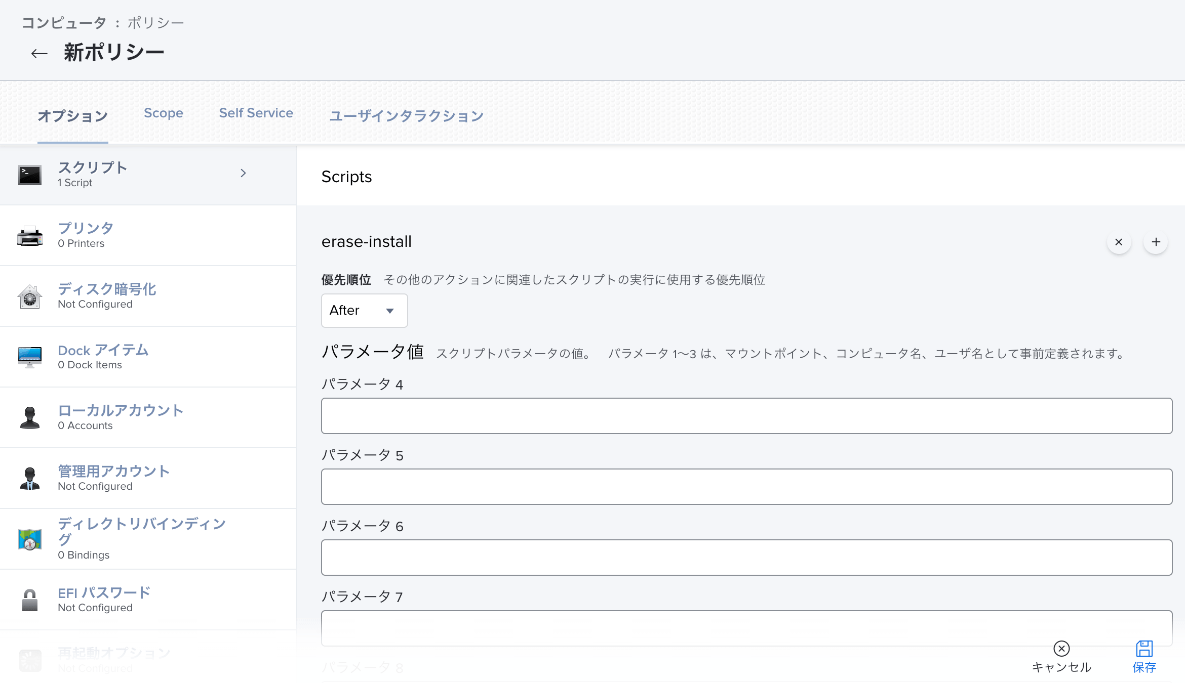Open the EFI パスワード payload section
The height and width of the screenshot is (683, 1185).
(148, 600)
